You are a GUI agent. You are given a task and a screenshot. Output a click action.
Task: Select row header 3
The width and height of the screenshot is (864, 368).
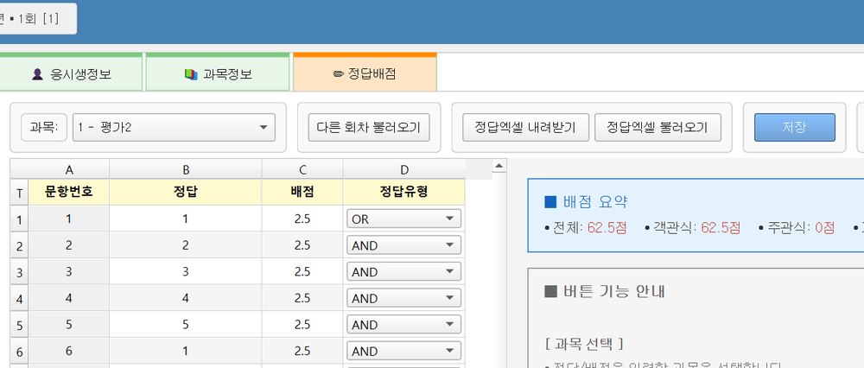[19, 273]
